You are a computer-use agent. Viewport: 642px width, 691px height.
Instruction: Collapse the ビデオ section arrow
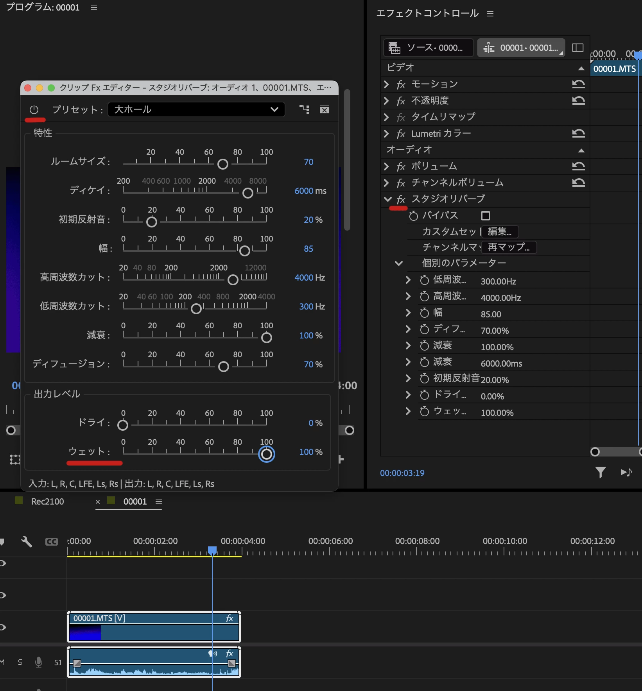coord(581,68)
